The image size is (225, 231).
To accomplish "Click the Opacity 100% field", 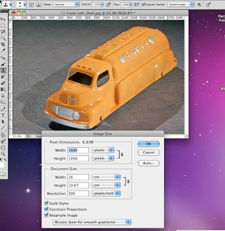I will click(96, 5).
